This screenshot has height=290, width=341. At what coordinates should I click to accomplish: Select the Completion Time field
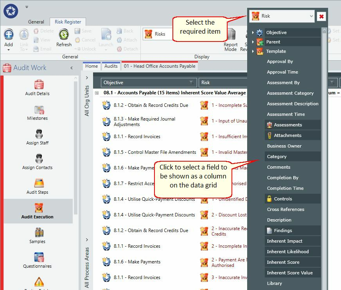pos(293,188)
